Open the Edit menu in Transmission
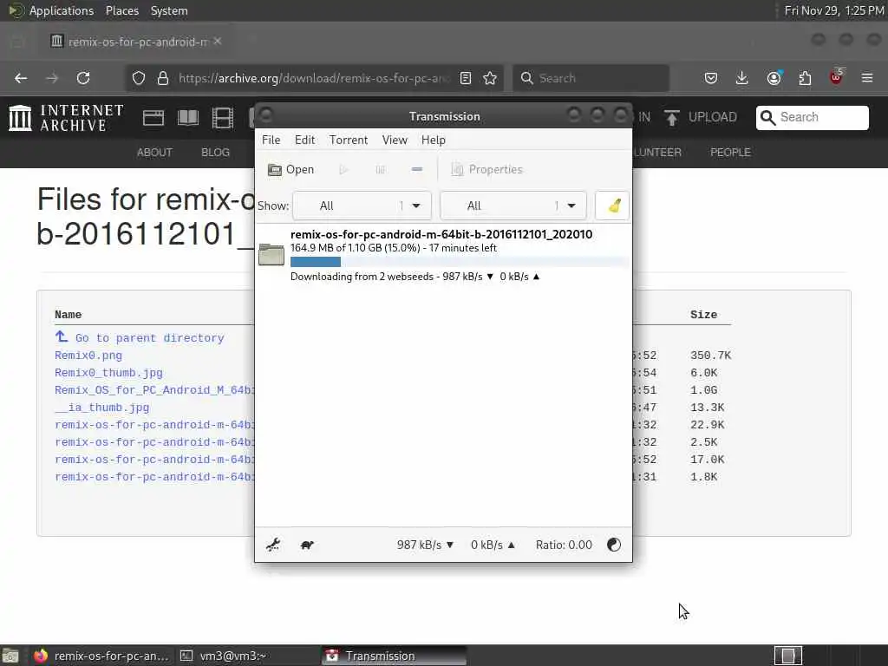 pyautogui.click(x=304, y=140)
